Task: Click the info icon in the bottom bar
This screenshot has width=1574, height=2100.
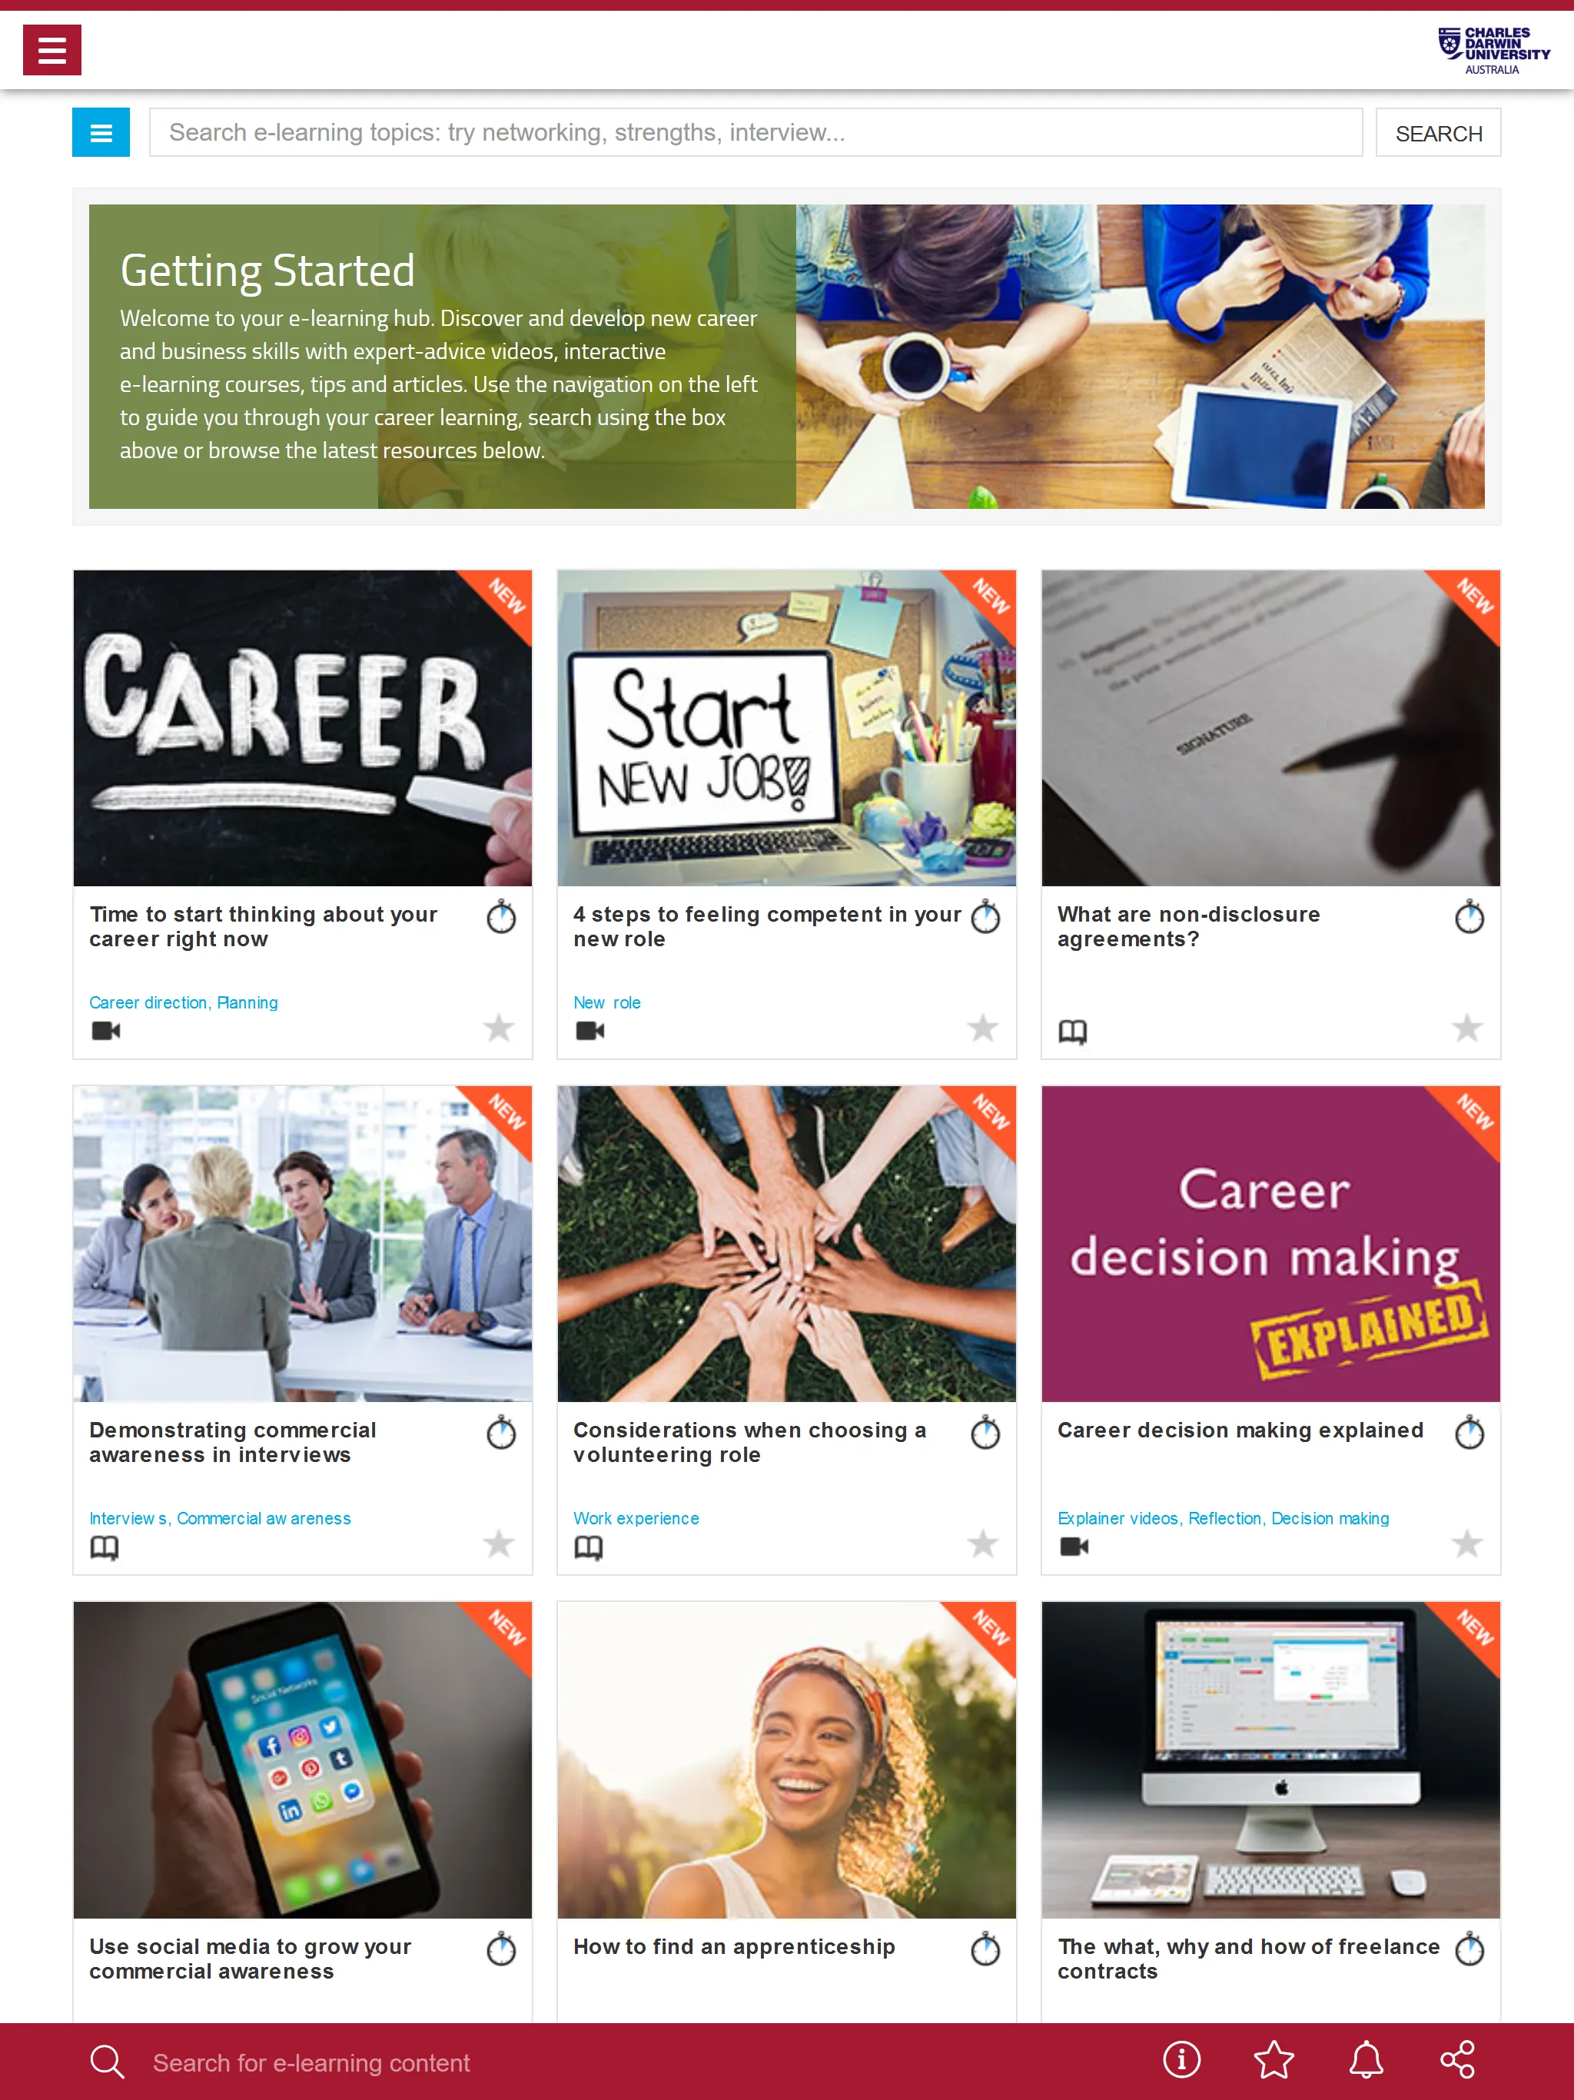Action: [x=1184, y=2060]
